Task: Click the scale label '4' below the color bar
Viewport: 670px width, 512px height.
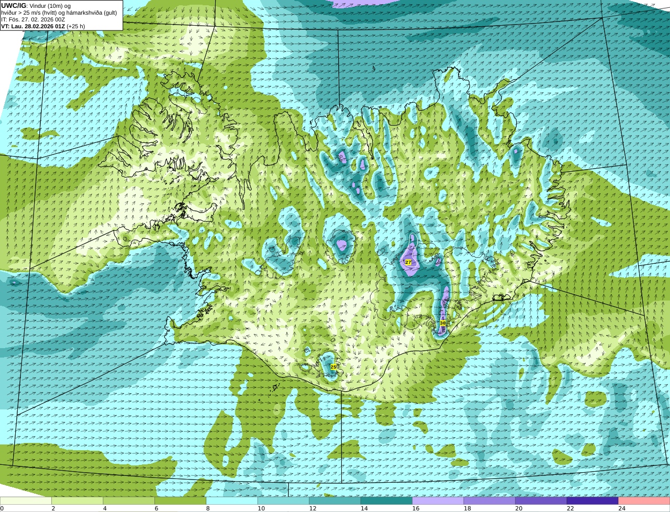Action: pyautogui.click(x=105, y=508)
